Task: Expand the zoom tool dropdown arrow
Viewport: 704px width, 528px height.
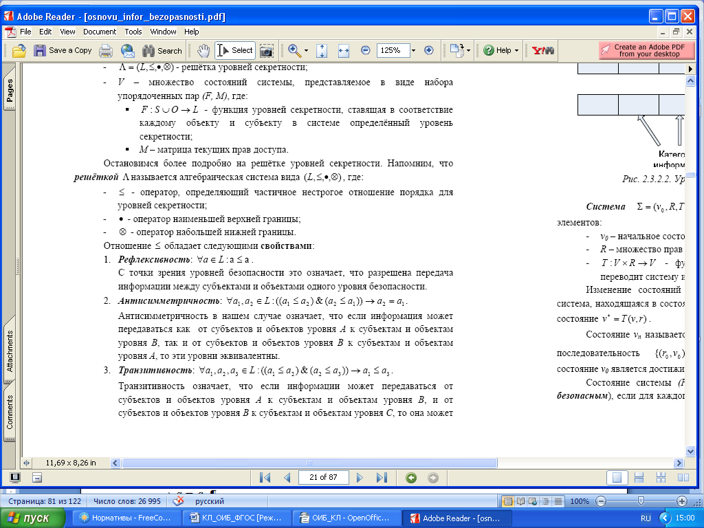Action: click(x=306, y=51)
